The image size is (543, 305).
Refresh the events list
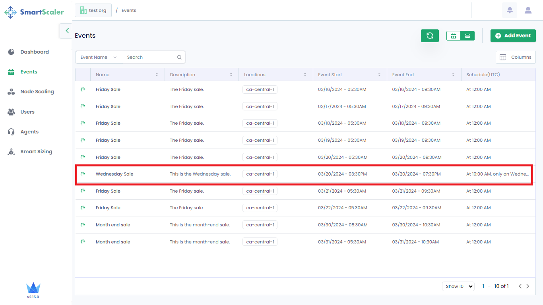tap(430, 36)
